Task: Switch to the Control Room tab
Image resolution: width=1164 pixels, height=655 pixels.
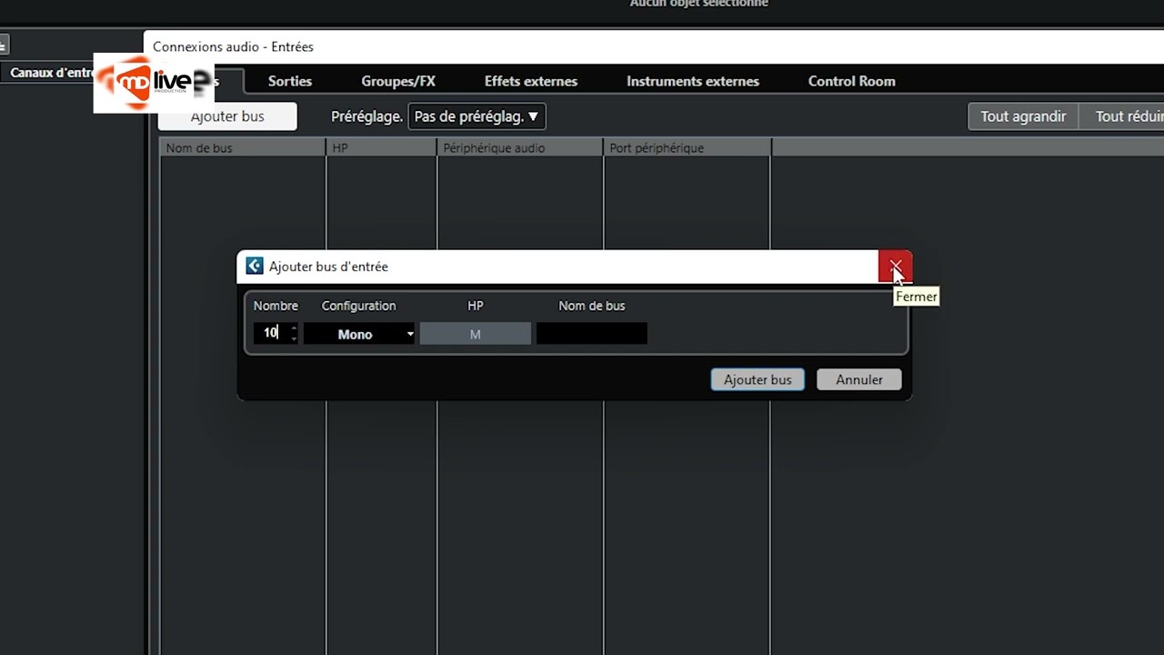Action: point(852,81)
